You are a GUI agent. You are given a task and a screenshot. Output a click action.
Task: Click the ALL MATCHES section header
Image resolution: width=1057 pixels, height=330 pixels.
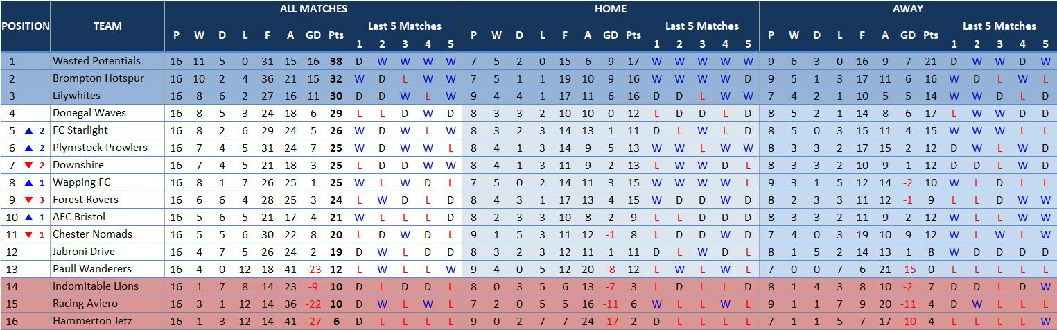[313, 9]
